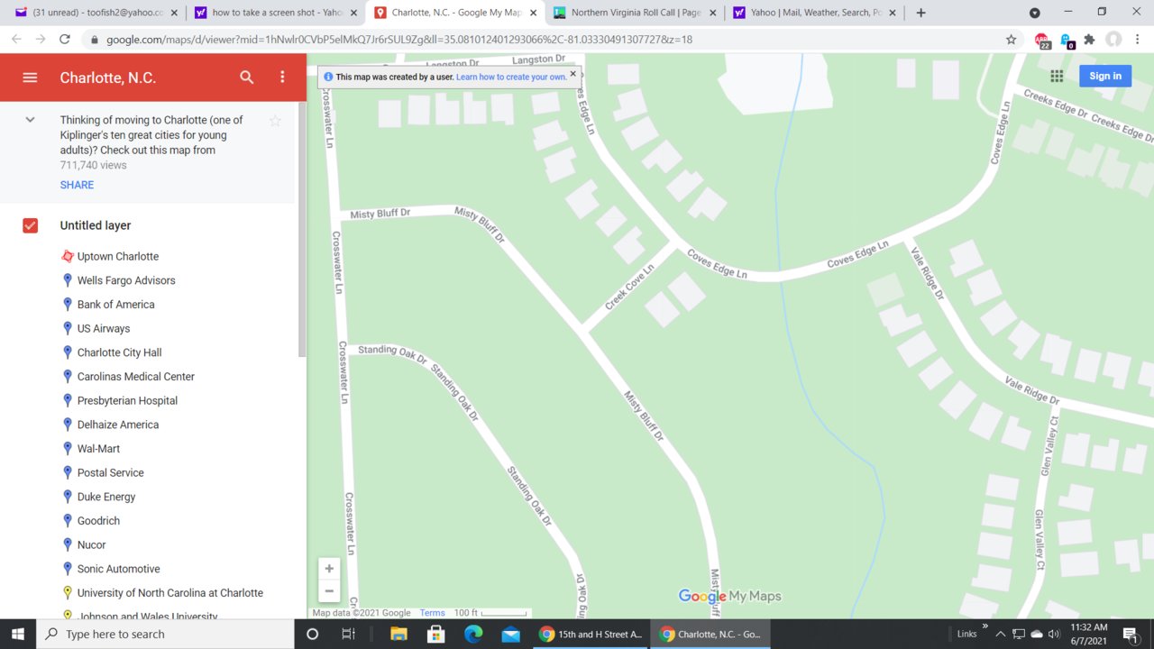This screenshot has height=649, width=1154.
Task: Go back to previous page
Action: tap(16, 40)
